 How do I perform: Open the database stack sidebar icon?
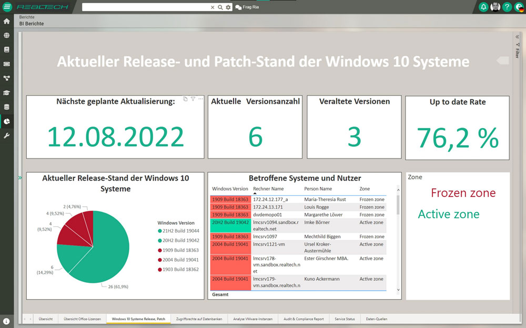click(x=7, y=107)
